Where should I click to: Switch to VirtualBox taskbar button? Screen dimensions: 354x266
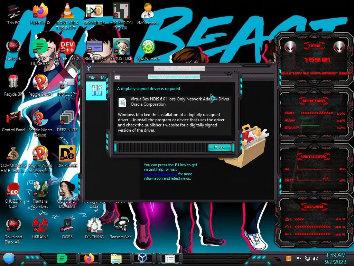click(143, 258)
